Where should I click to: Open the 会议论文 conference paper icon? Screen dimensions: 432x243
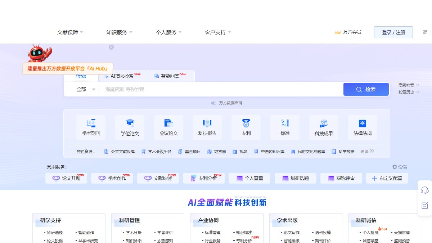[168, 123]
